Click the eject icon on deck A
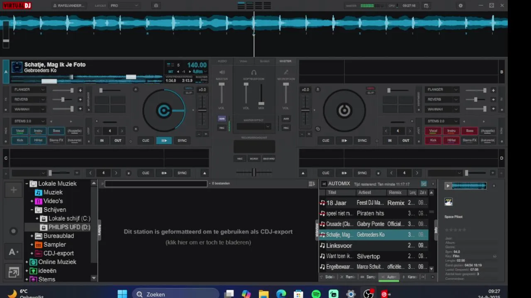 click(136, 89)
